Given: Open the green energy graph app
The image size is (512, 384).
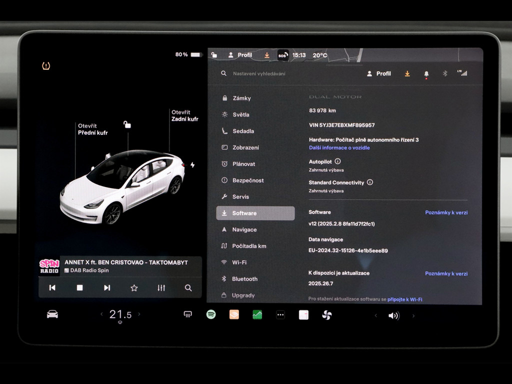Looking at the screenshot, I should click(257, 315).
